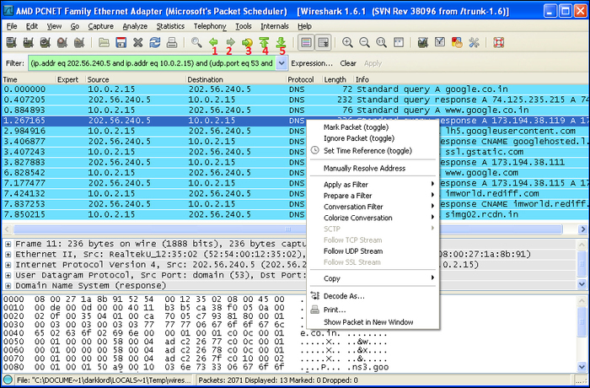Choose Ignore Packet (toggle)
590x388 pixels.
[x=373, y=138]
